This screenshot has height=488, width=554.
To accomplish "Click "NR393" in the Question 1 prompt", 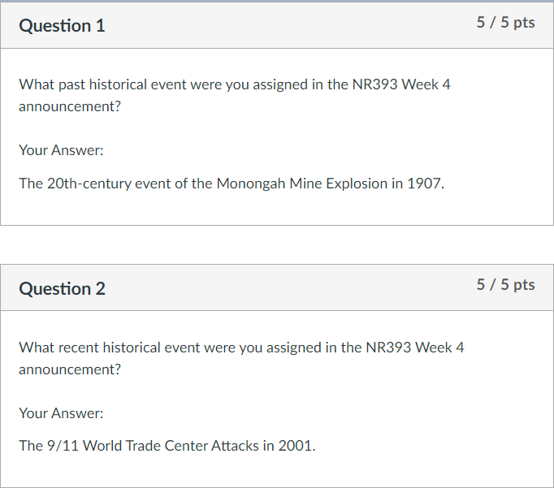I will click(372, 84).
